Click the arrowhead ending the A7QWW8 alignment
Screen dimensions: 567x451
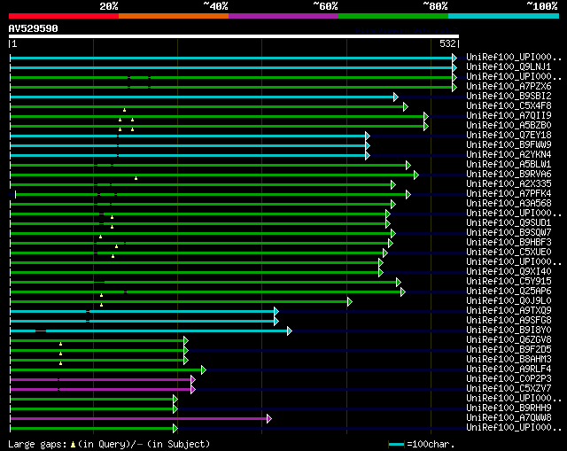(x=269, y=419)
